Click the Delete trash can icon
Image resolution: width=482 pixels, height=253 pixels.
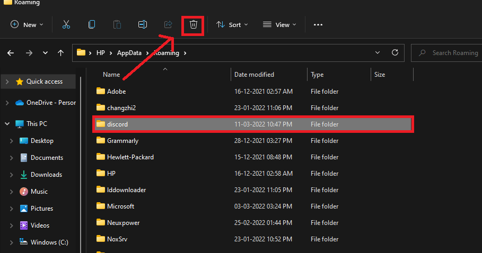[194, 24]
